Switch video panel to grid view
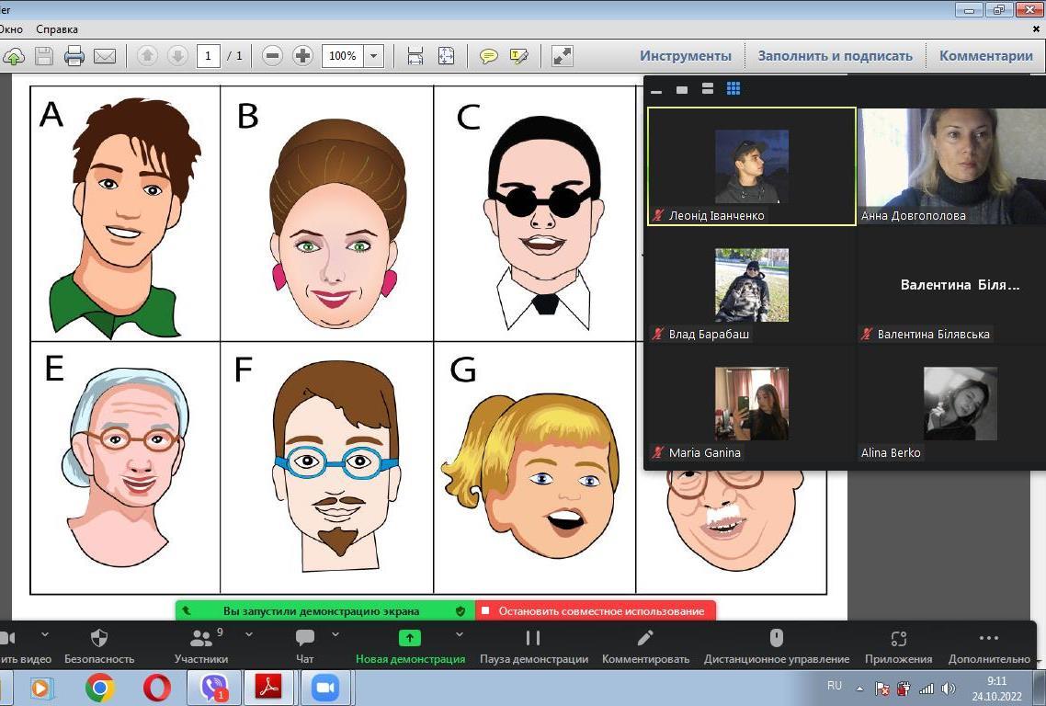Screen dimensions: 1046x706 tap(733, 89)
